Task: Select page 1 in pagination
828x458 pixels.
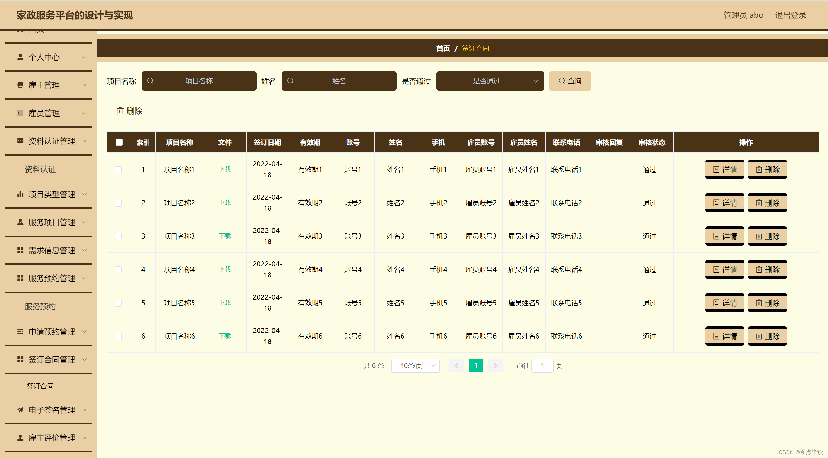Action: 476,365
